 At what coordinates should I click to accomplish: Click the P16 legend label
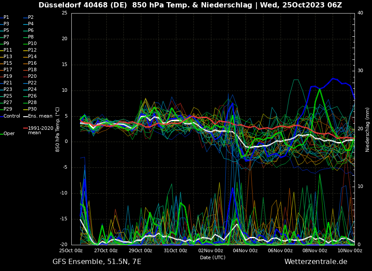coord(32,63)
